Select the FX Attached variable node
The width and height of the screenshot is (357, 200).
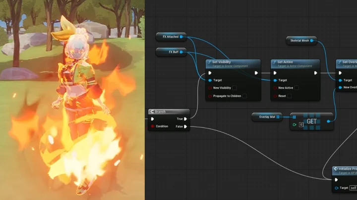pos(171,37)
